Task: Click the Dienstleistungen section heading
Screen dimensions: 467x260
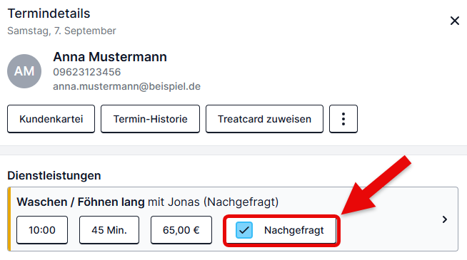Action: (54, 176)
